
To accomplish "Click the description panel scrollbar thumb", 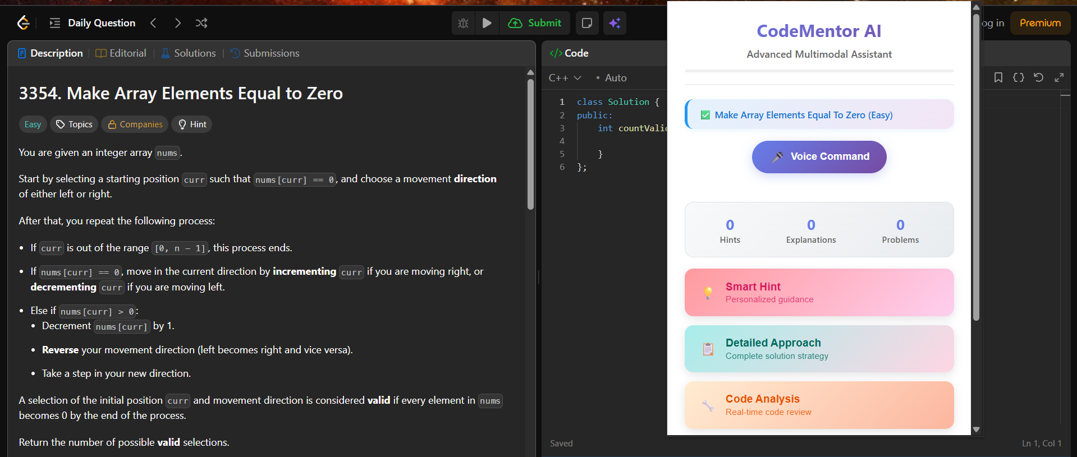I will click(530, 144).
